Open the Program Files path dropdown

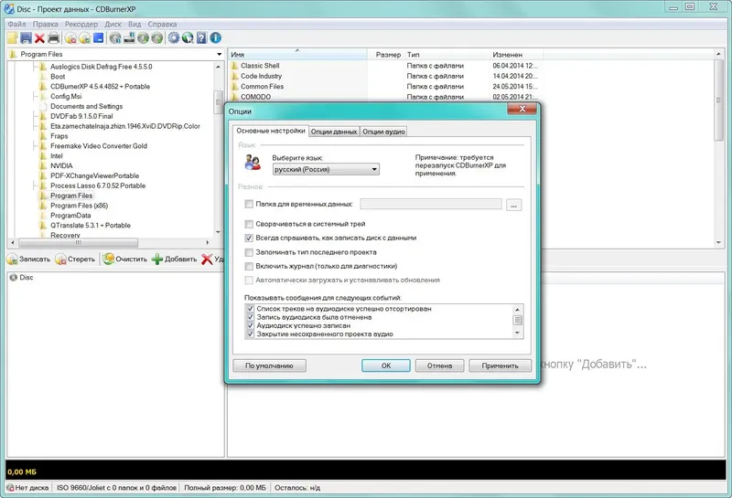pyautogui.click(x=219, y=55)
